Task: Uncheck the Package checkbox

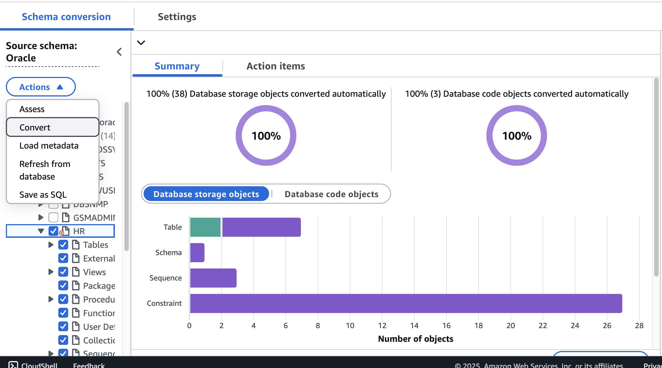Action: coord(63,285)
